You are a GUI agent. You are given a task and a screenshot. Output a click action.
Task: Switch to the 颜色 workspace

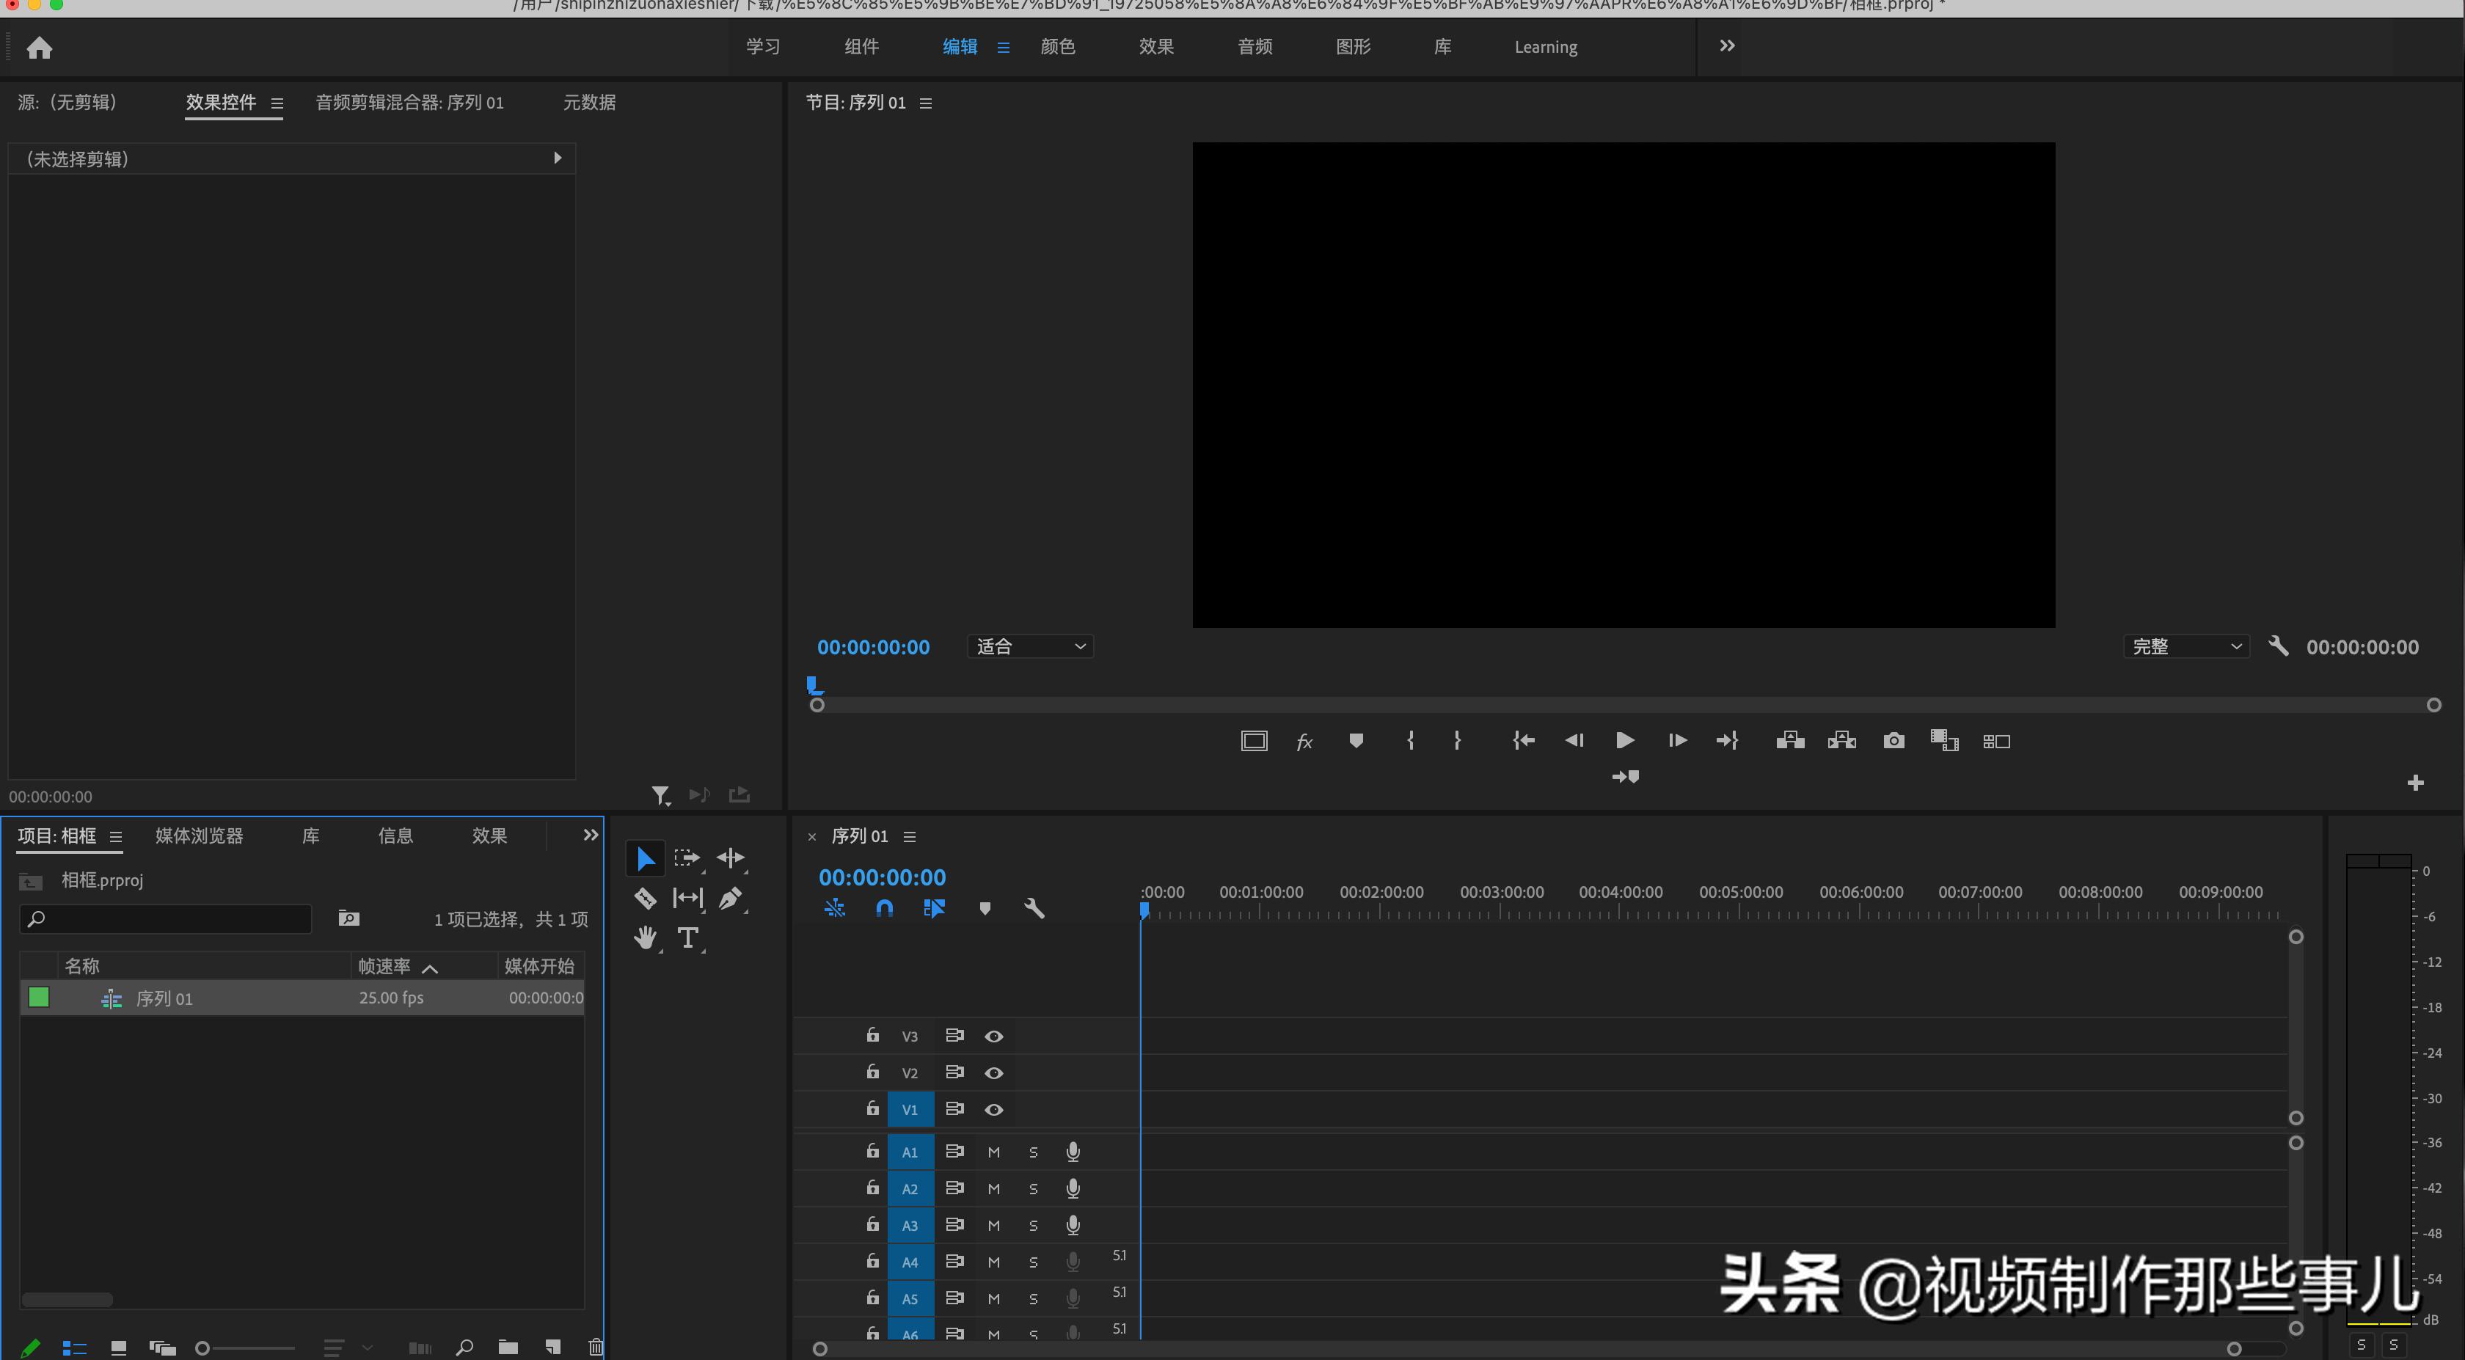tap(1057, 46)
